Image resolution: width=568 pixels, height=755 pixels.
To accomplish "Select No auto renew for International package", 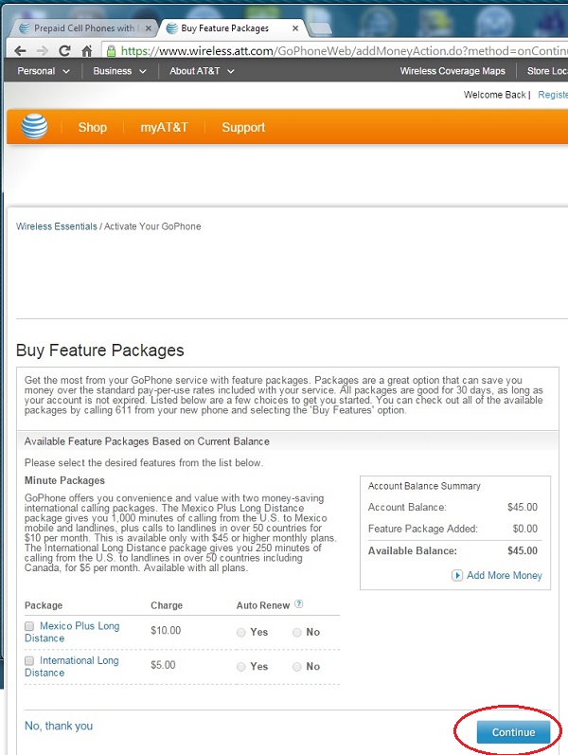I will tap(297, 666).
